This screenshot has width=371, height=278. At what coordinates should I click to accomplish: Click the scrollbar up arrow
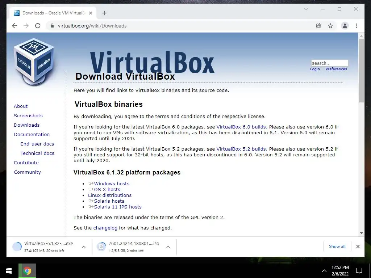(361, 36)
